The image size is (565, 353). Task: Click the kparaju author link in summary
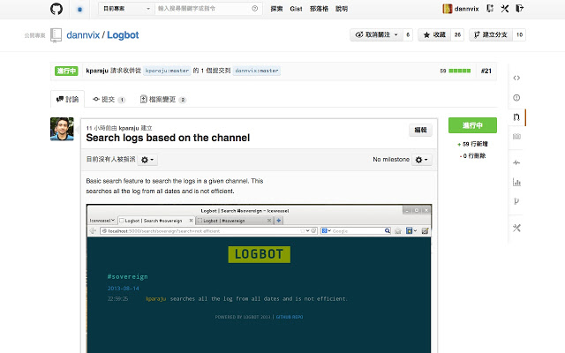97,71
